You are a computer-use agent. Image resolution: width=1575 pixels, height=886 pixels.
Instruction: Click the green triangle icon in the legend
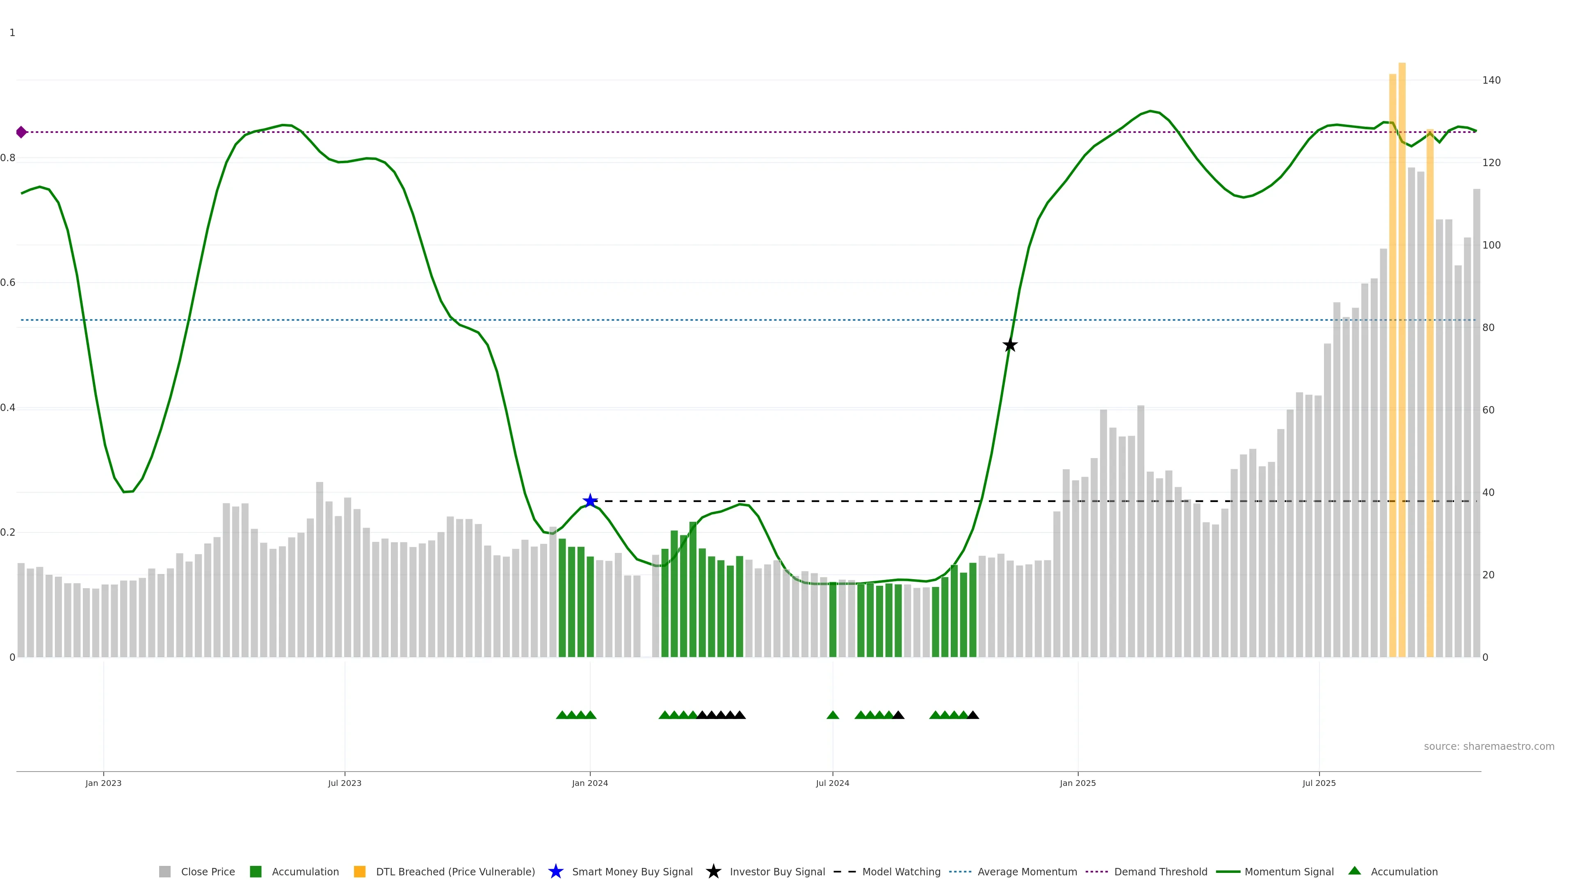point(1354,871)
